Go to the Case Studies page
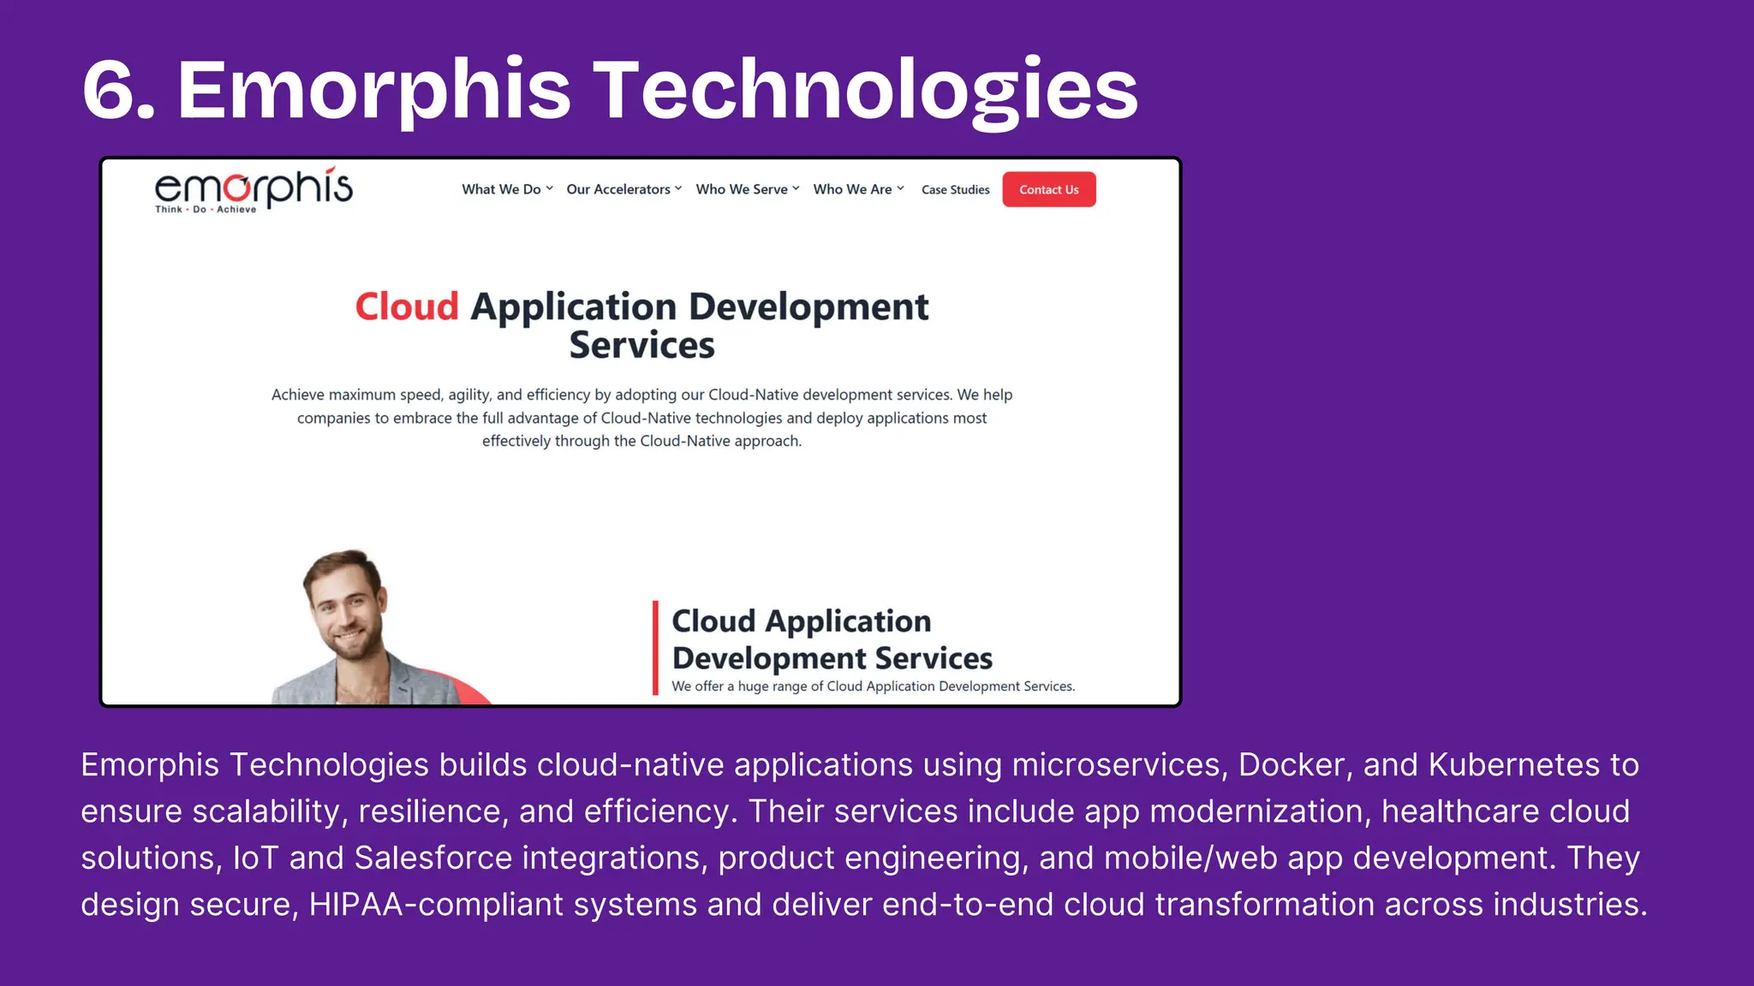The height and width of the screenshot is (986, 1754). tap(955, 190)
